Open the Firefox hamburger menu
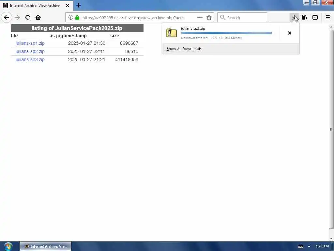Viewport: 334px width, 251px height. tap(327, 18)
